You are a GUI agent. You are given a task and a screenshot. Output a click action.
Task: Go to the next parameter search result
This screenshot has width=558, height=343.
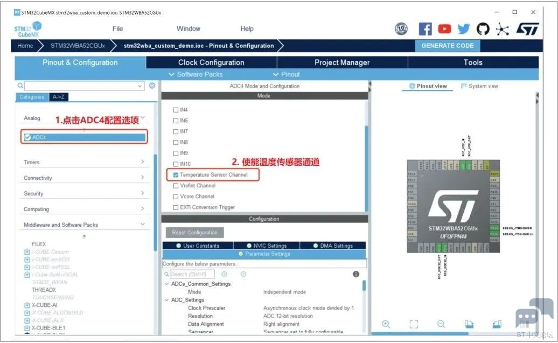pyautogui.click(x=243, y=274)
